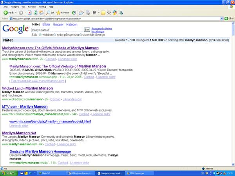This screenshot has width=235, height=176.
Task: Open the Arkiv menu
Action: 5,7
